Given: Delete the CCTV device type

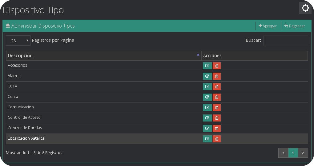Looking at the screenshot, I should (x=217, y=87).
